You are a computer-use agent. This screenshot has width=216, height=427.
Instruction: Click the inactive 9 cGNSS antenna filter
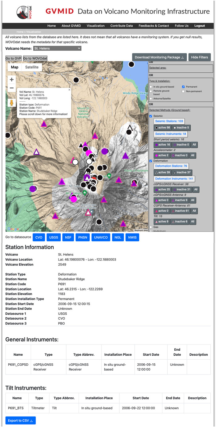(179, 200)
